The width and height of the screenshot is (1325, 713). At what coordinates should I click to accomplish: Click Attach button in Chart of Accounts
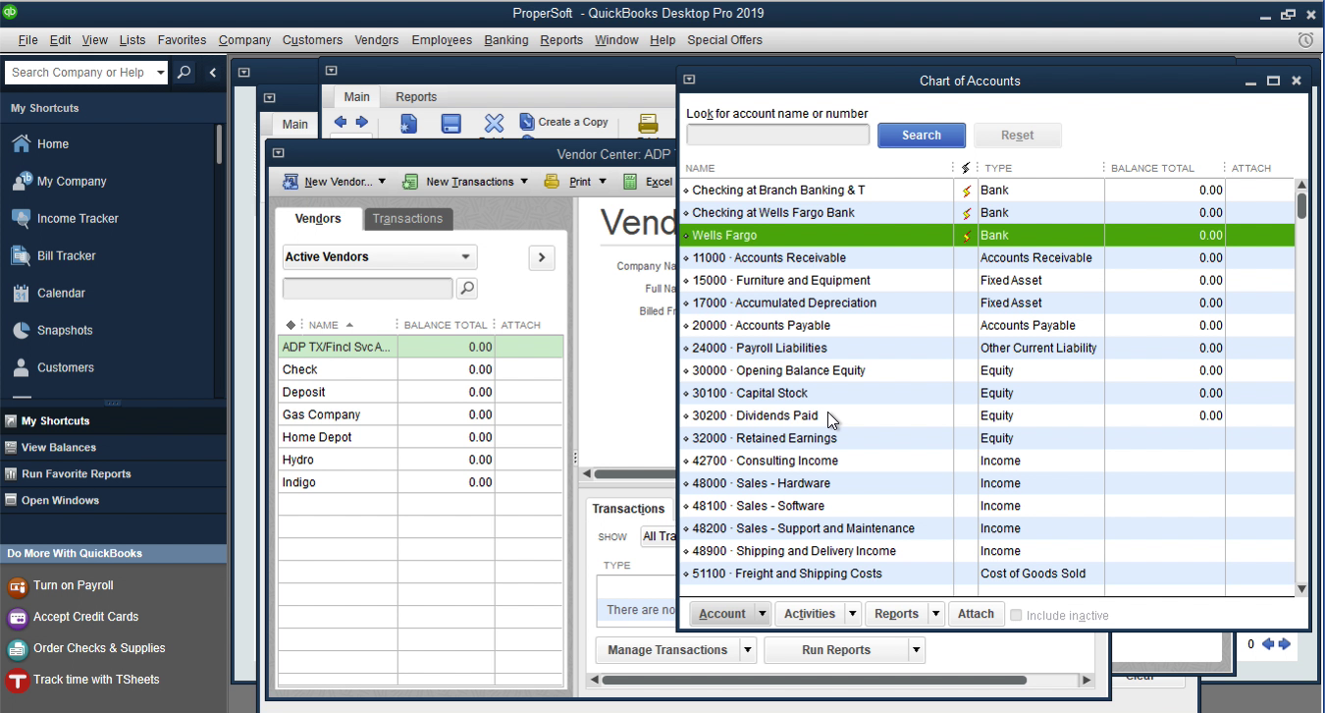976,614
